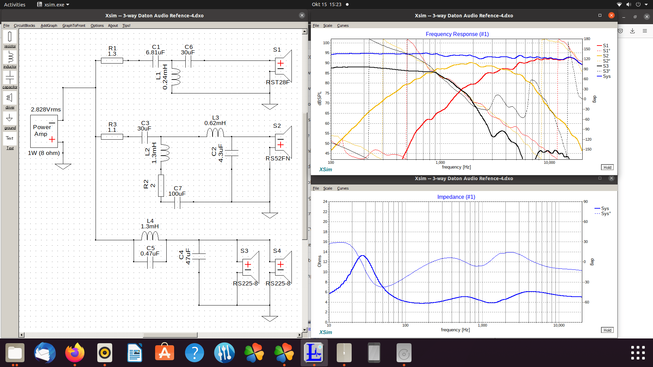Select resistor R3 1.1 in schematic
The height and width of the screenshot is (367, 653).
coord(112,137)
